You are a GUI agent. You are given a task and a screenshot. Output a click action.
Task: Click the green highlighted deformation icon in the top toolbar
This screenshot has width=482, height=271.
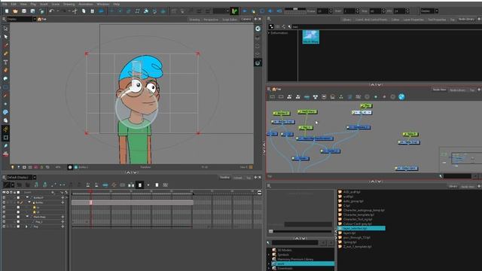(x=234, y=11)
